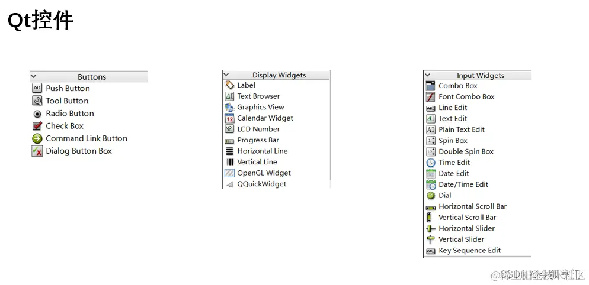The width and height of the screenshot is (589, 285).
Task: Select the Dialog Button Box text
Action: point(79,151)
